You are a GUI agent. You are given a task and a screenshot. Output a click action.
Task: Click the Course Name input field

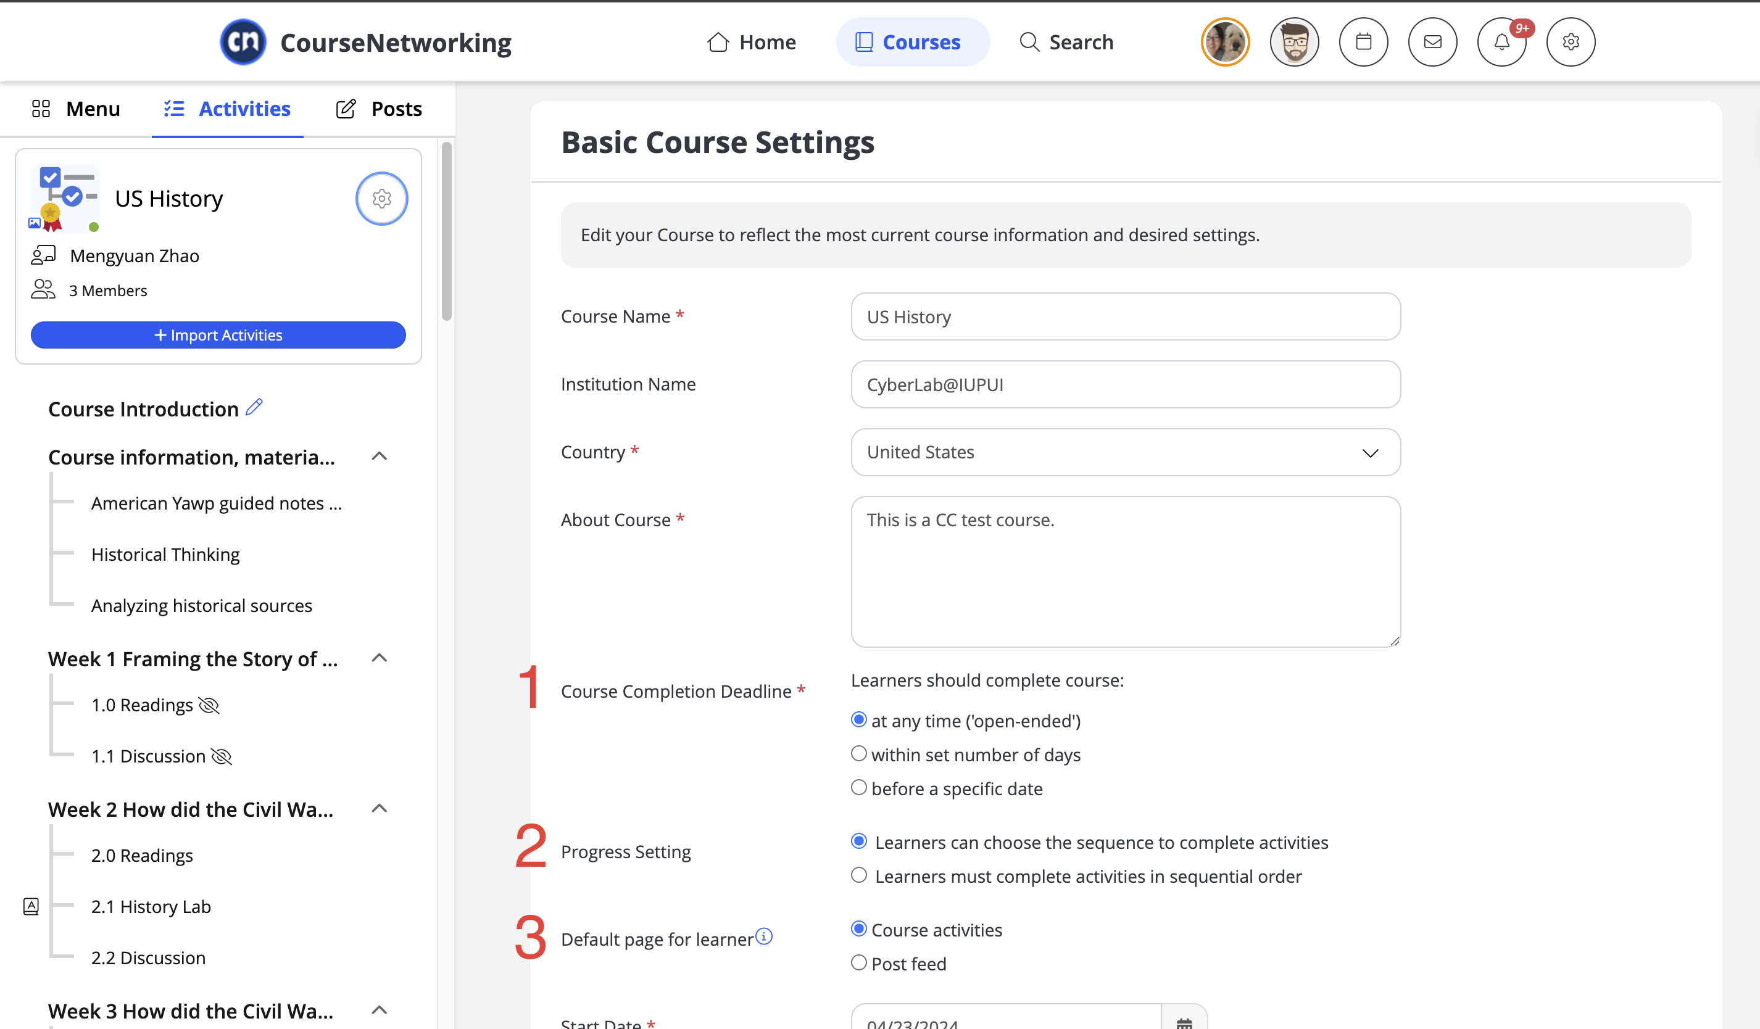point(1125,317)
